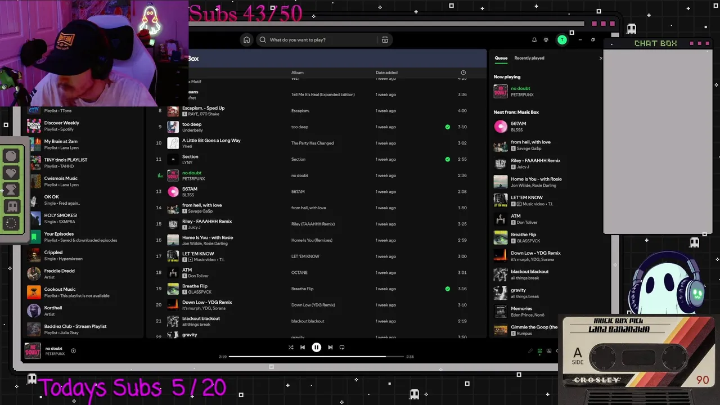Open 'Freddie Dredd' artist in library

coord(84,274)
